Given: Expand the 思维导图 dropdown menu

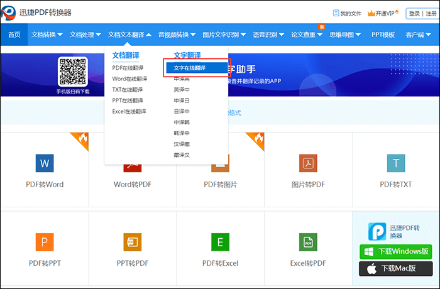Looking at the screenshot, I should point(345,35).
